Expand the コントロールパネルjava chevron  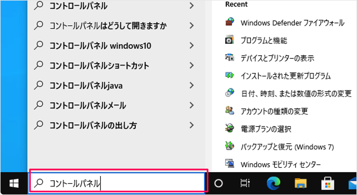pyautogui.click(x=191, y=86)
